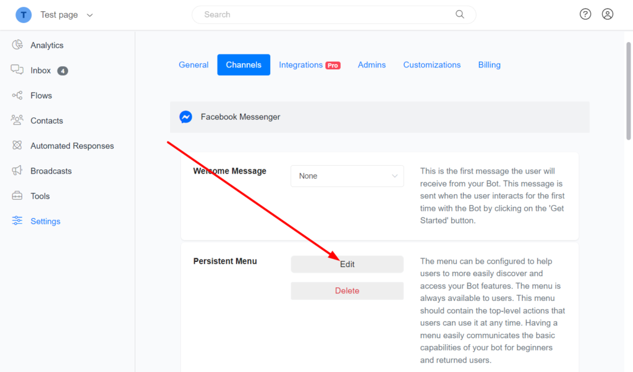
Task: Open the Inbox chat bubble icon
Action: (17, 70)
